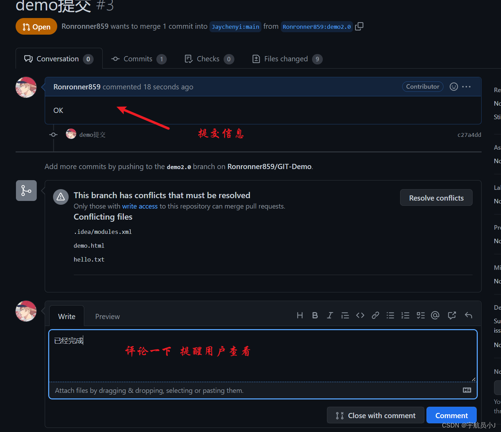Click conflicting file hello.txt
Image resolution: width=501 pixels, height=432 pixels.
[x=89, y=259]
